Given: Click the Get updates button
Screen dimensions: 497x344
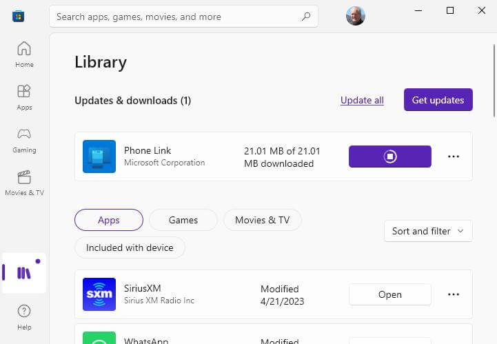Looking at the screenshot, I should coord(438,100).
